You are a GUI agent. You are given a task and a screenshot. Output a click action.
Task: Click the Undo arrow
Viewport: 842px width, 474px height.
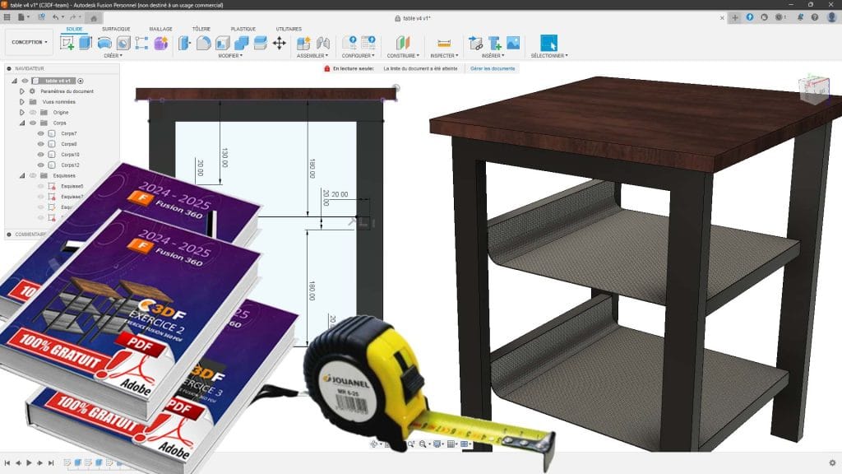(x=55, y=17)
